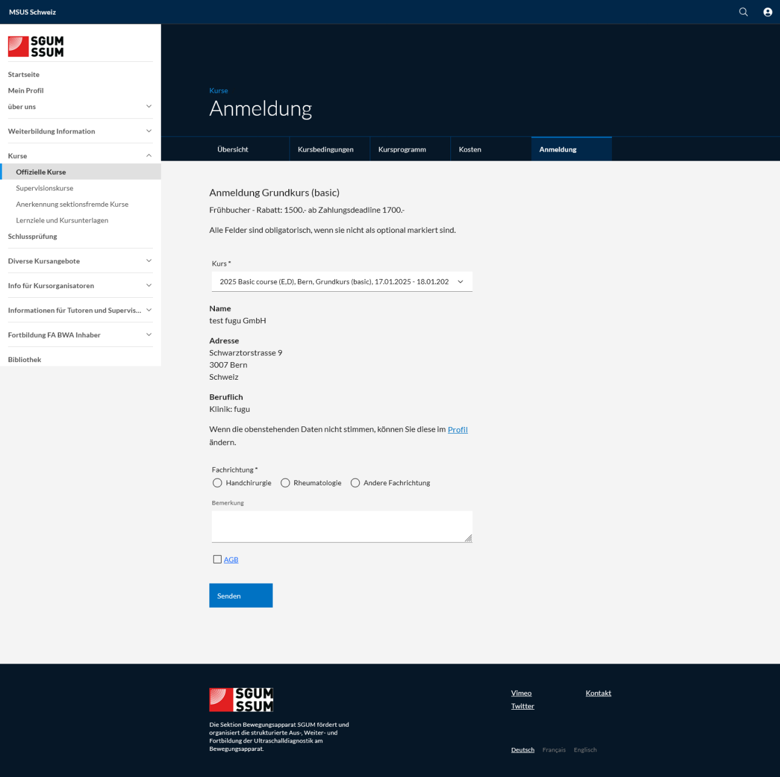The image size is (780, 777).
Task: Select Andere Fachrichtung radio button
Action: tap(355, 483)
